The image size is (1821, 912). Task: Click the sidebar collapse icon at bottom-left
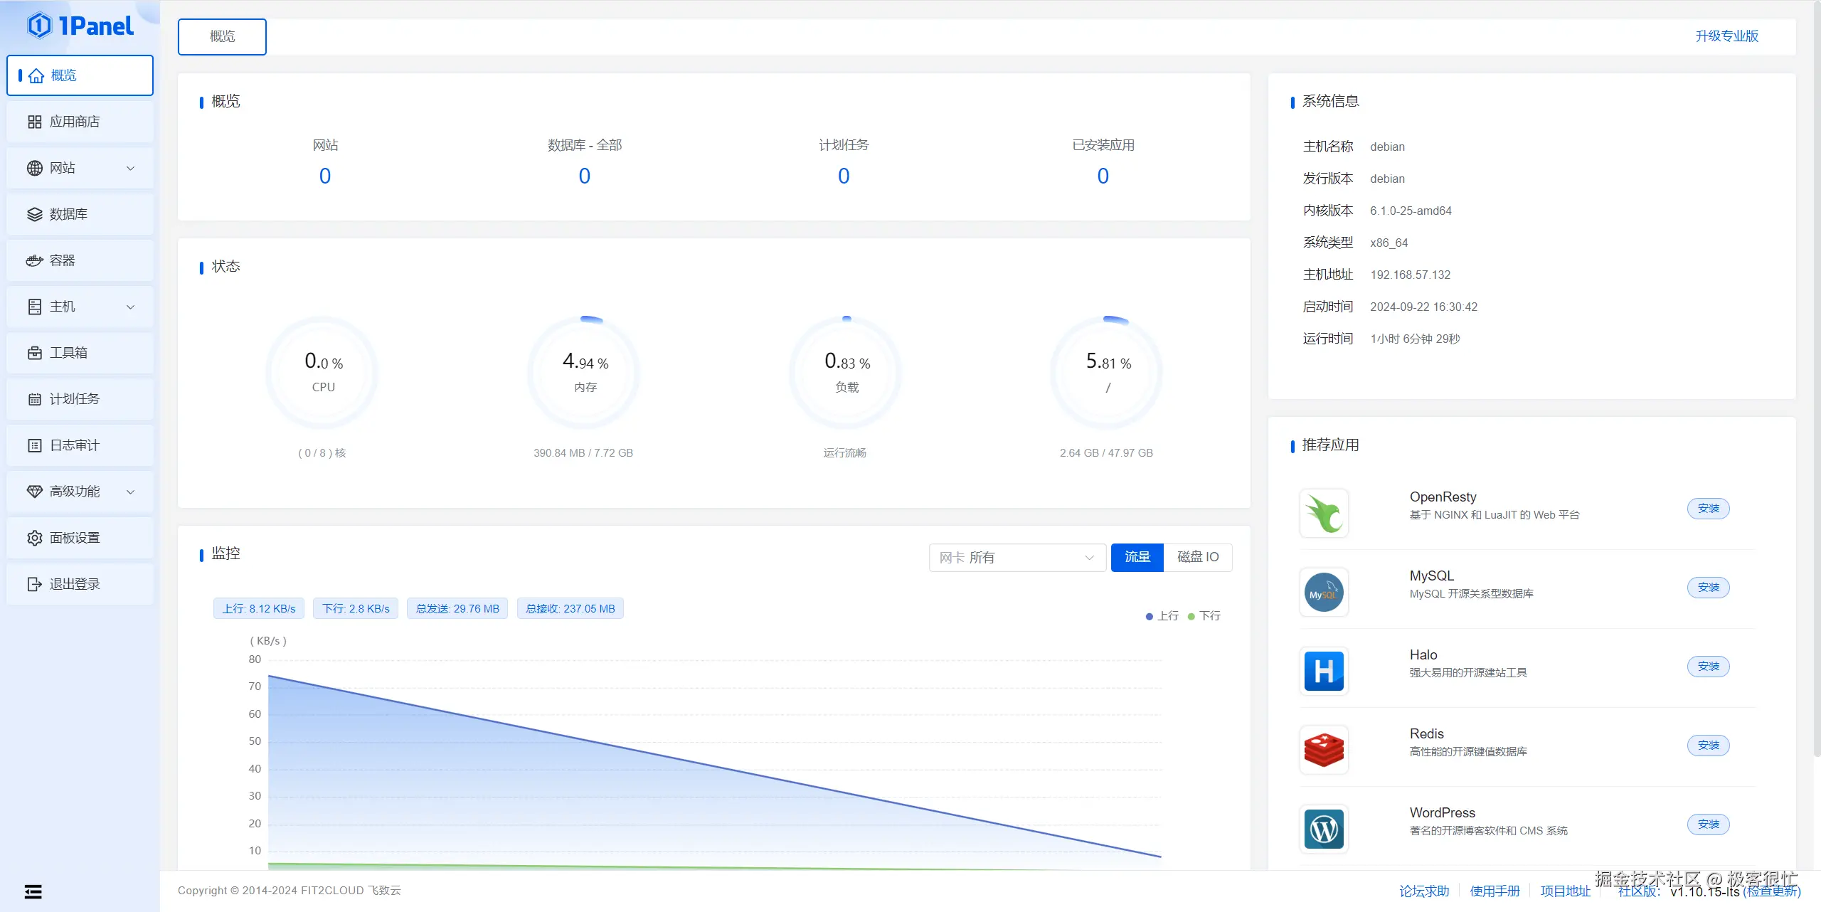33,891
